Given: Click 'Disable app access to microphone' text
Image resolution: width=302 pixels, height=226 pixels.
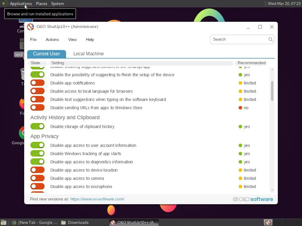Looking at the screenshot, I should tap(81, 187).
